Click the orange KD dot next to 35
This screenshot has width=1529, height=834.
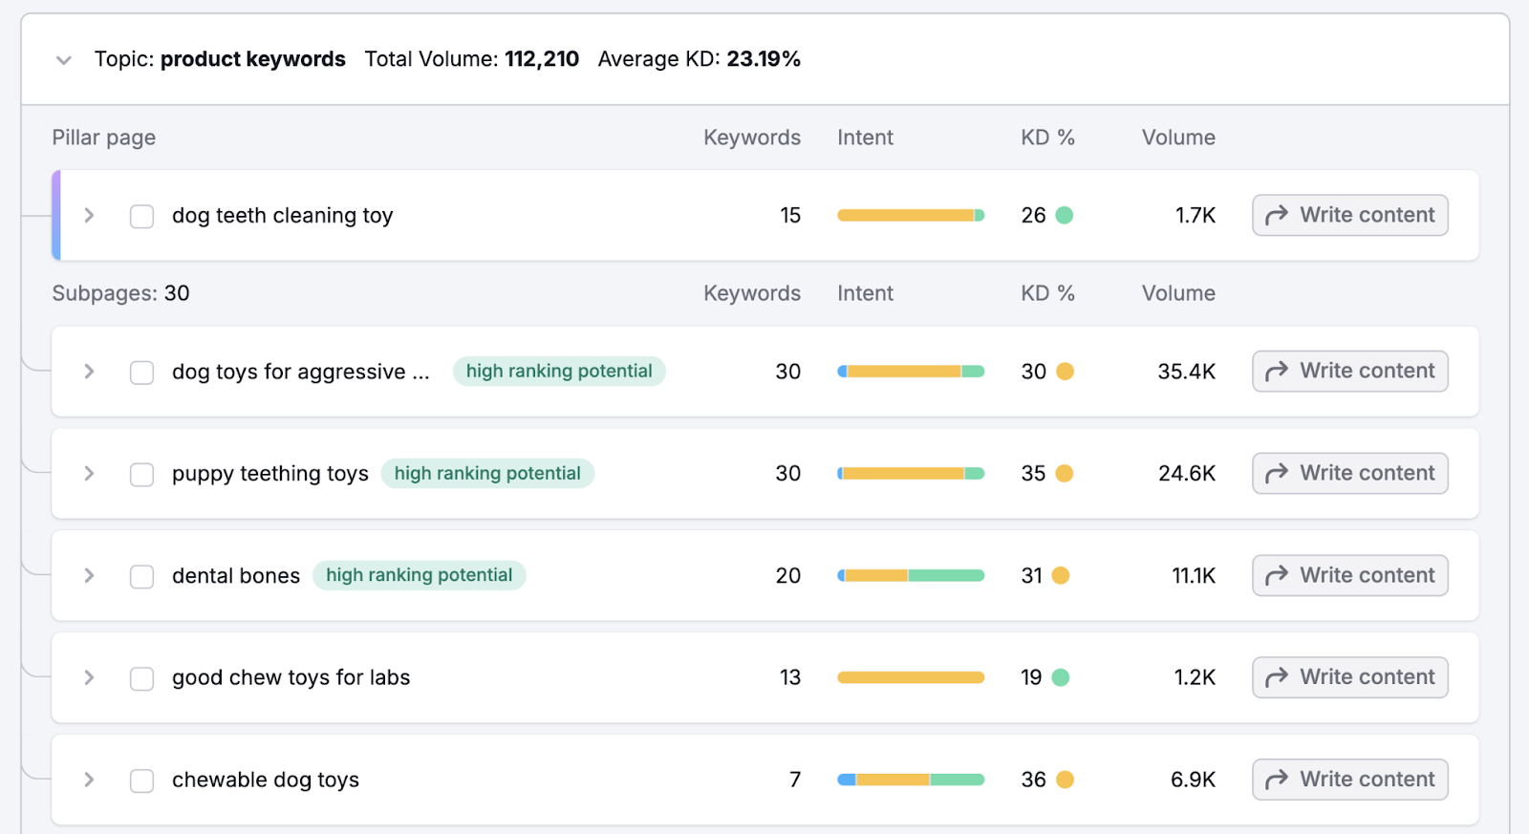coord(1065,474)
